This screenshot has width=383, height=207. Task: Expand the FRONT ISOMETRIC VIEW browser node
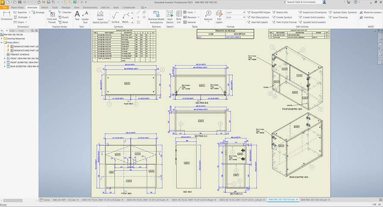pyautogui.click(x=4, y=62)
